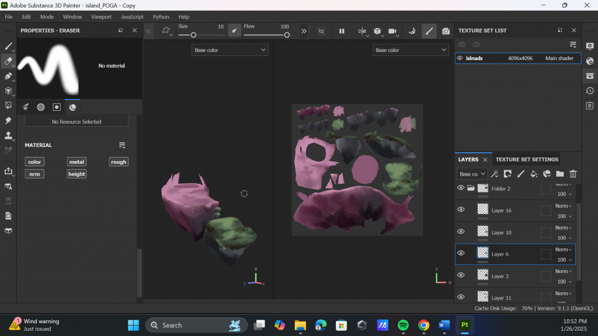Image resolution: width=598 pixels, height=336 pixels.
Task: Click the No Resource Selected button
Action: tap(77, 121)
